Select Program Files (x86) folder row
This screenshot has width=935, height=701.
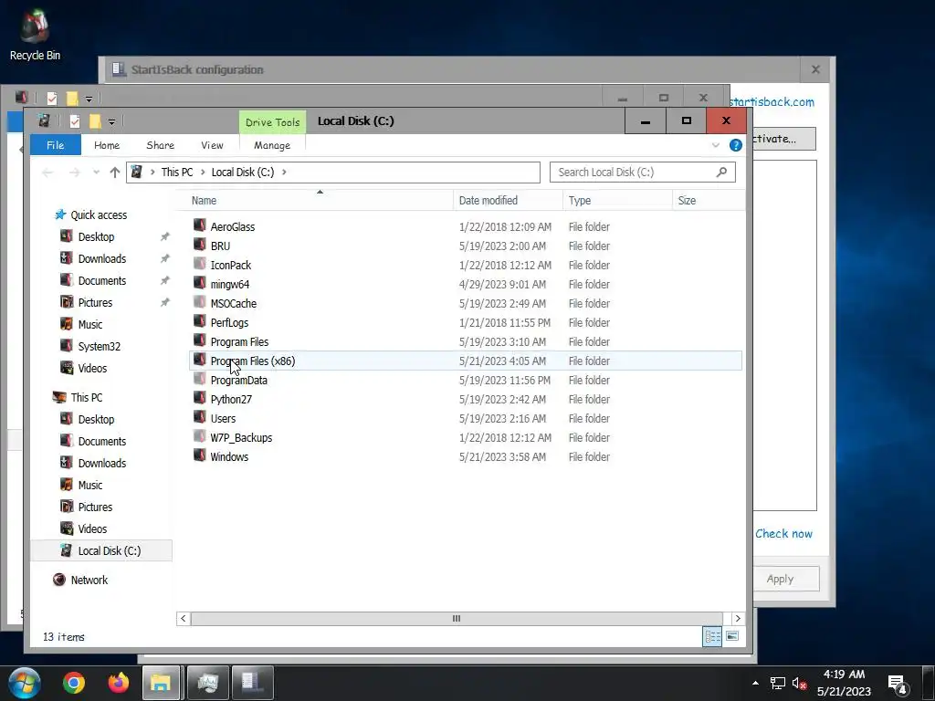pyautogui.click(x=466, y=361)
